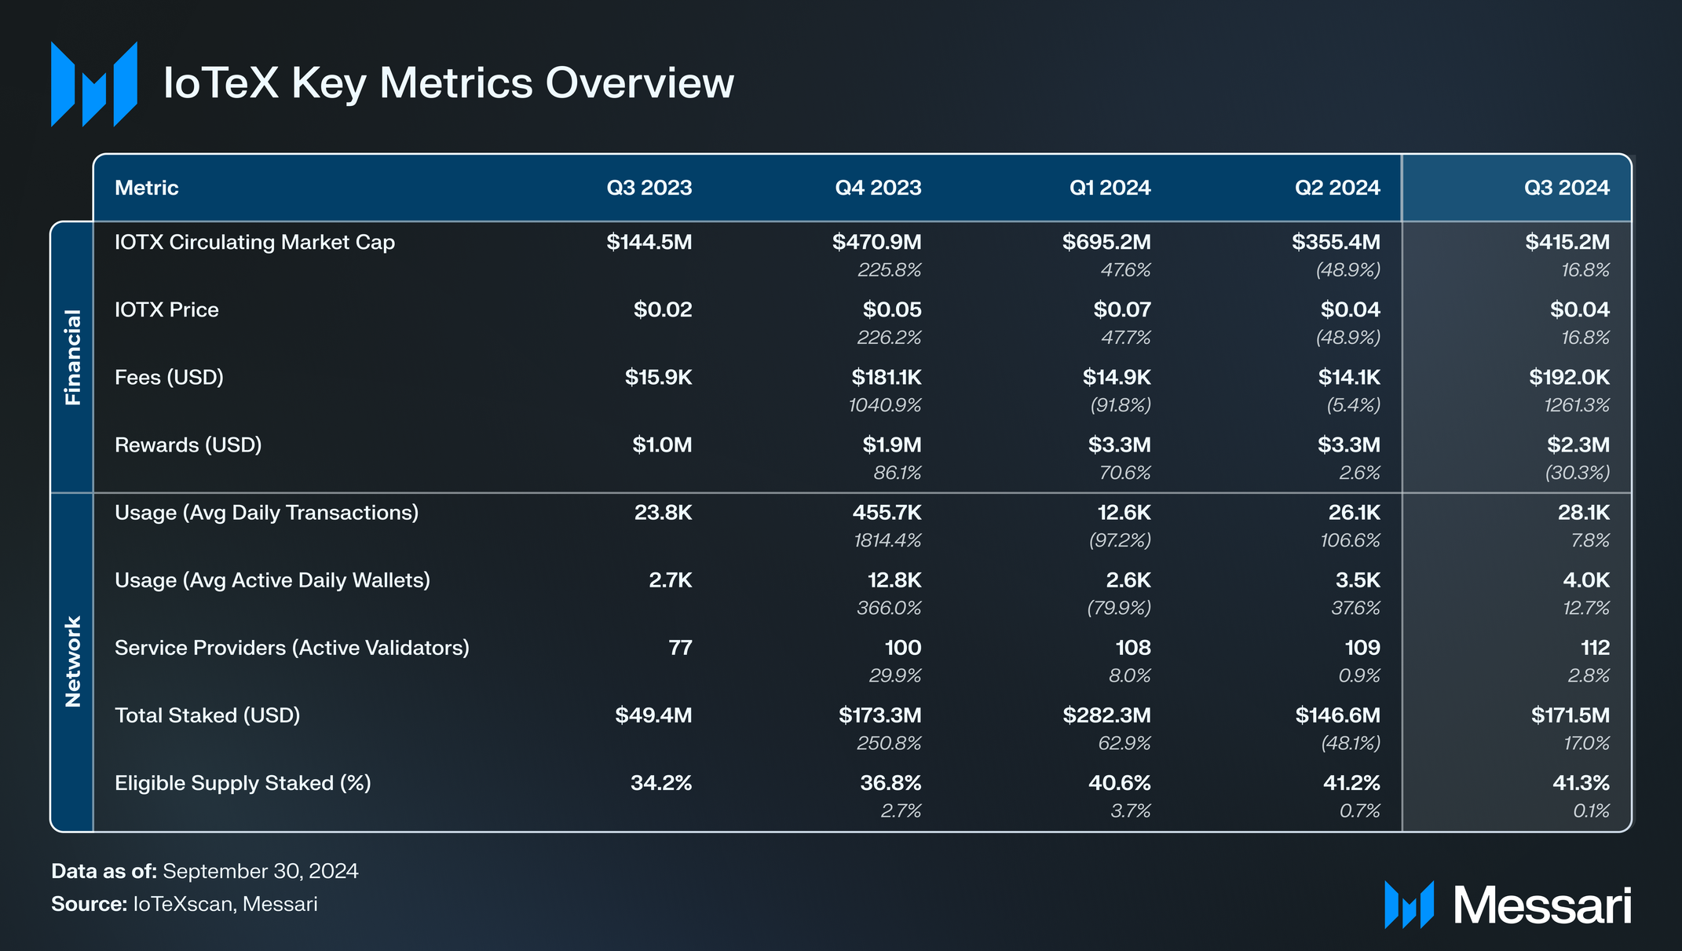Click the "225.8%" market cap change
The image size is (1682, 951).
point(890,270)
